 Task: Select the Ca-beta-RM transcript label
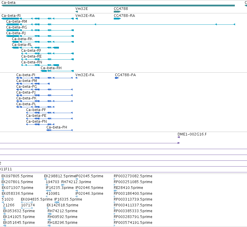click(x=17, y=22)
